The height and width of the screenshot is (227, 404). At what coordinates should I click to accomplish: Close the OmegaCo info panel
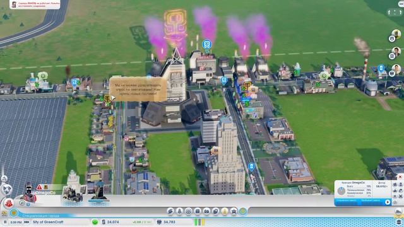[x=400, y=177]
